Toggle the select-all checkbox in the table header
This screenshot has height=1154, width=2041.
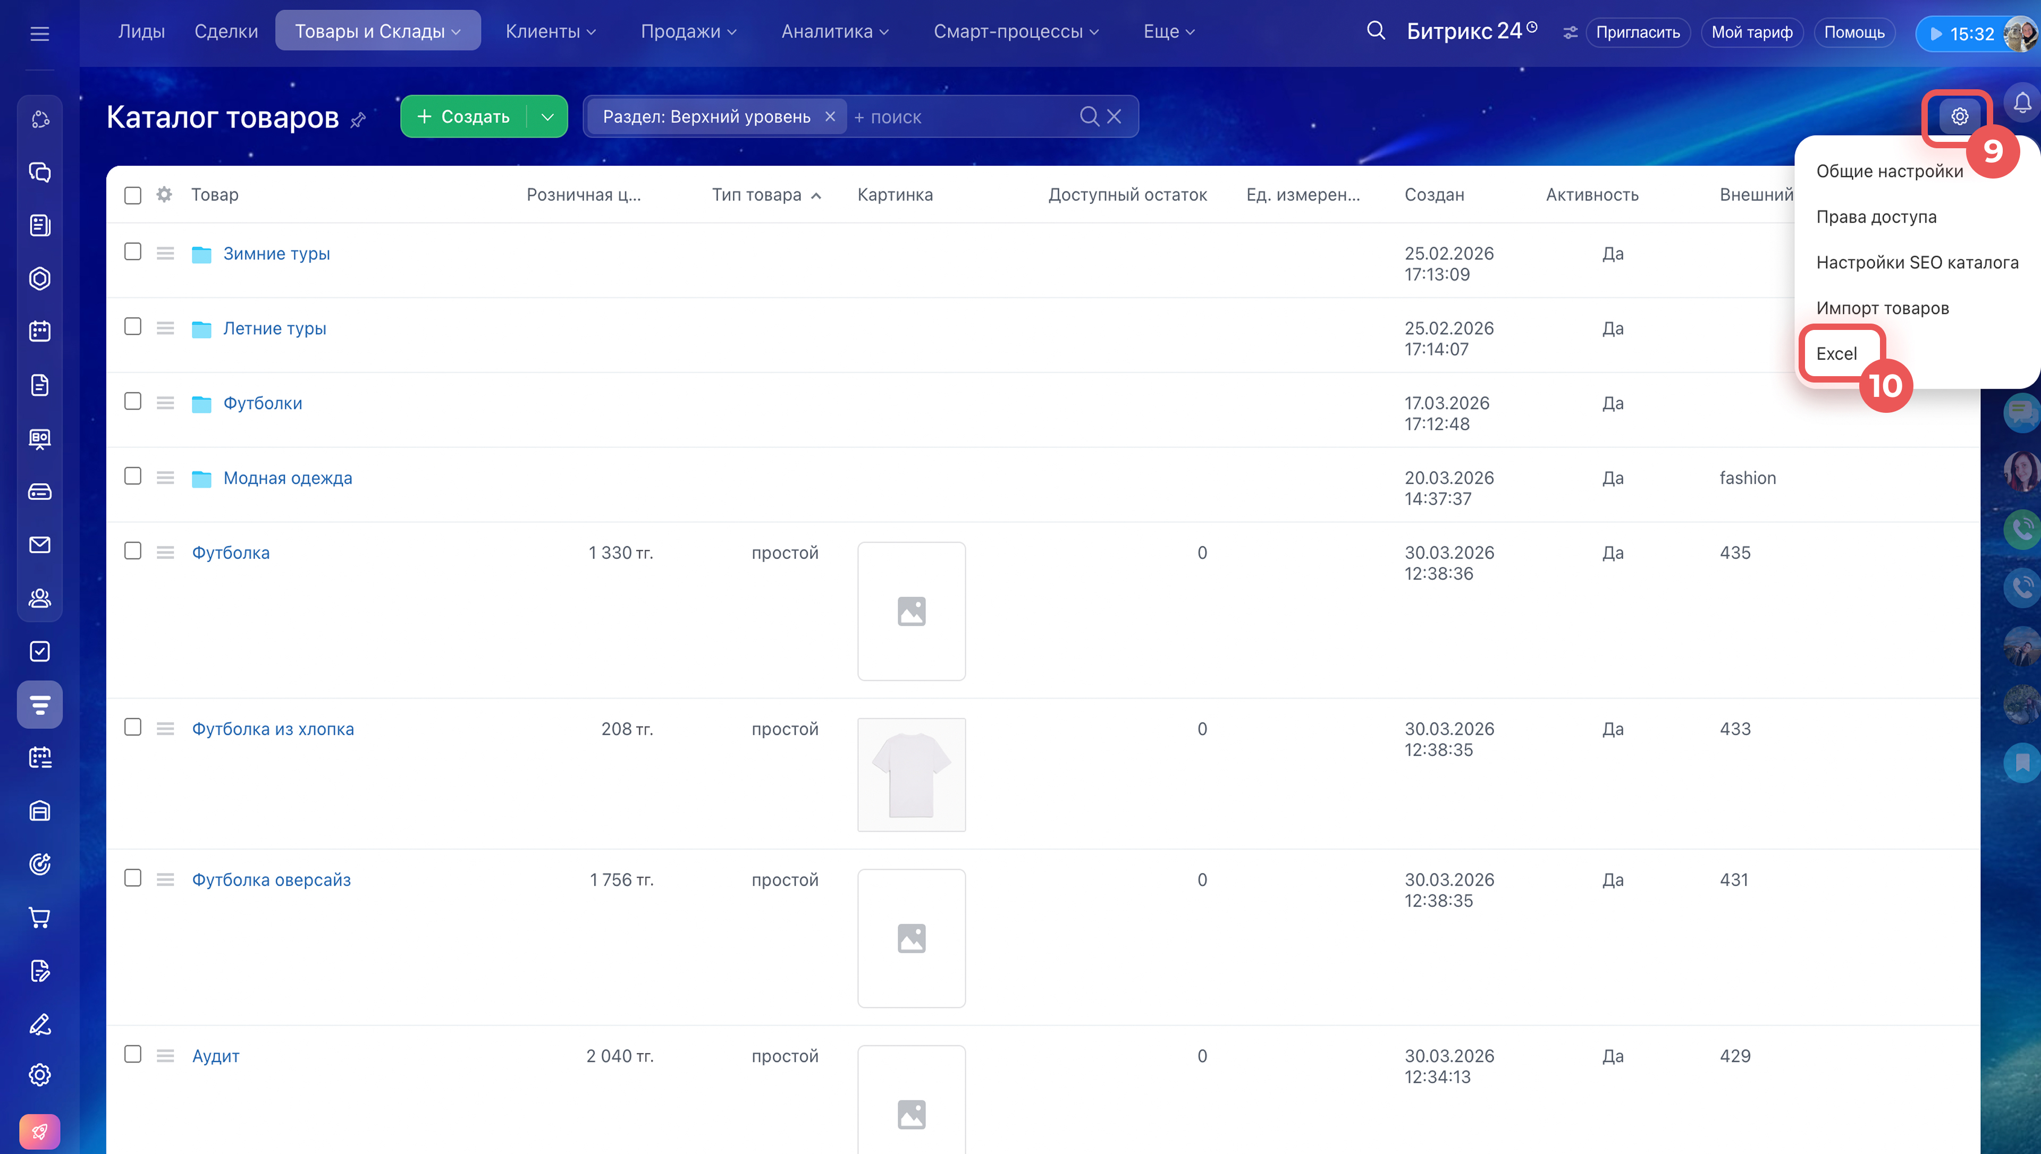tap(133, 195)
